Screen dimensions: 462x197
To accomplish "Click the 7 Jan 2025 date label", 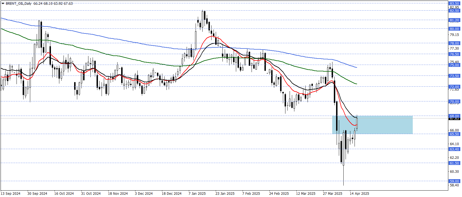I will [x=197, y=193].
